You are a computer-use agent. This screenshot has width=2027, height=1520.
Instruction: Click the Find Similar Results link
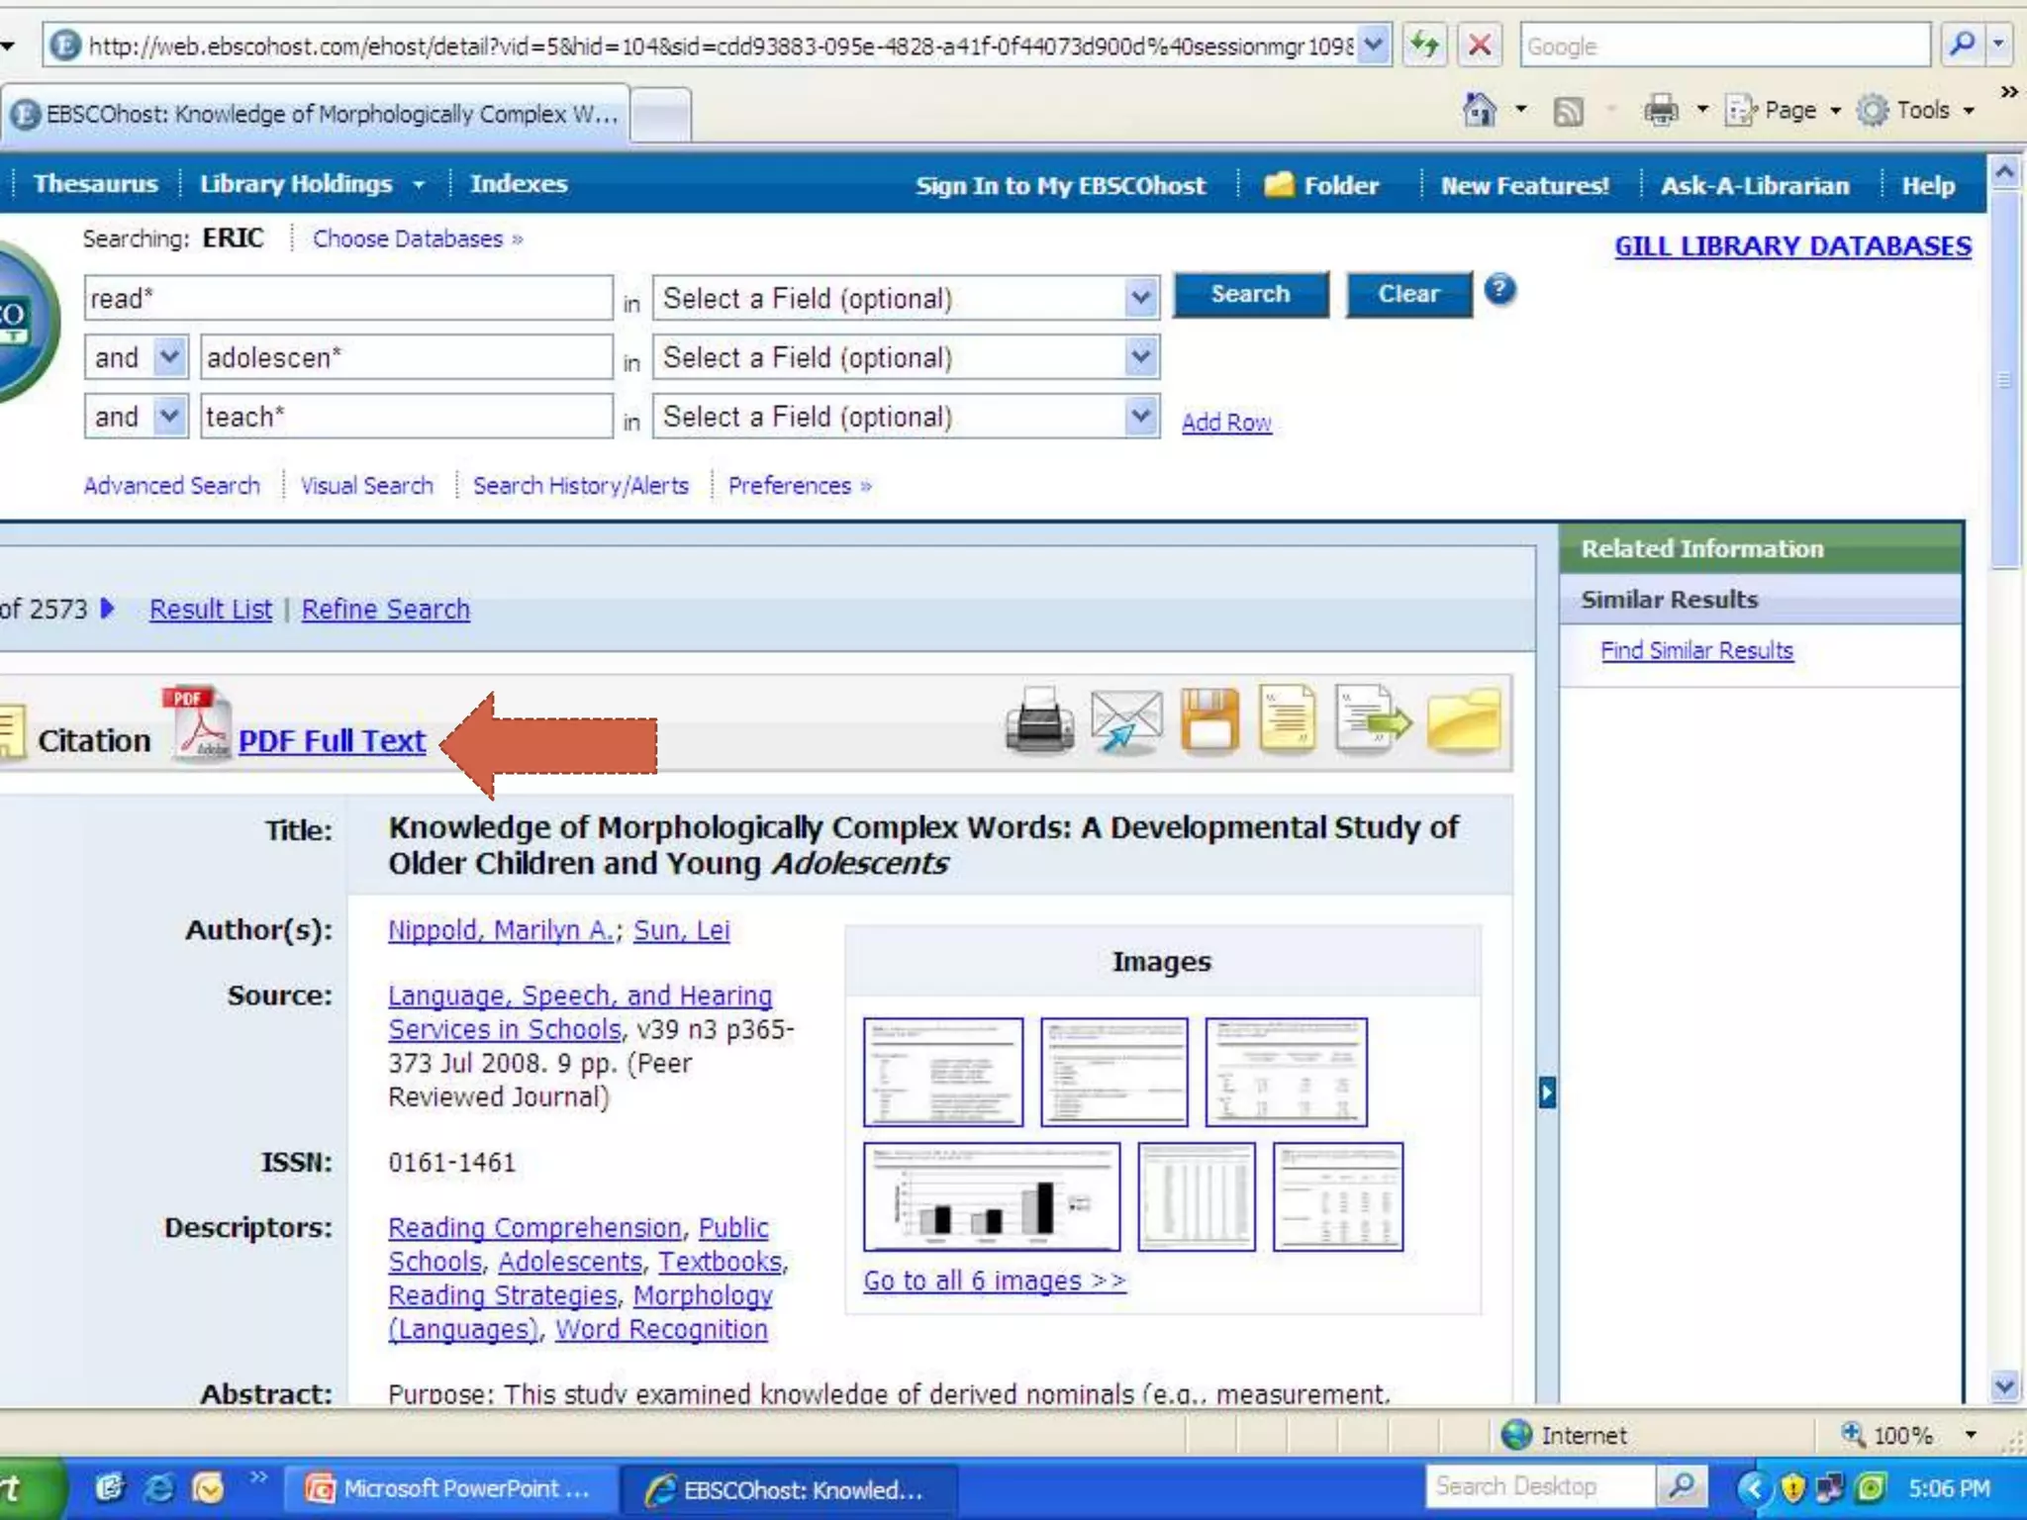click(1696, 650)
